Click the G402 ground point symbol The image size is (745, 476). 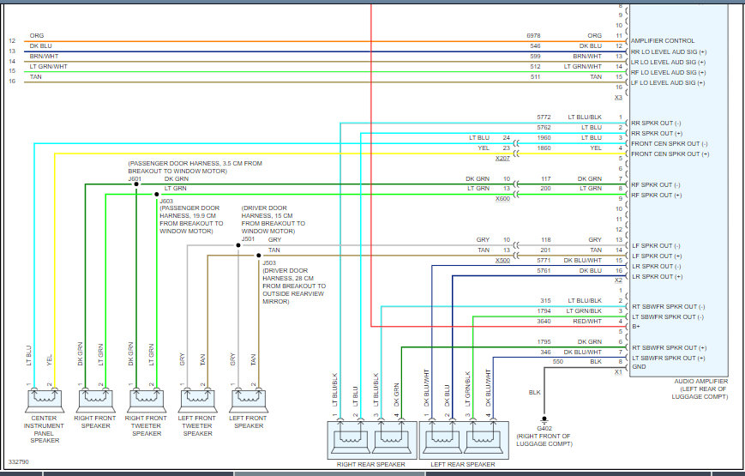point(544,419)
